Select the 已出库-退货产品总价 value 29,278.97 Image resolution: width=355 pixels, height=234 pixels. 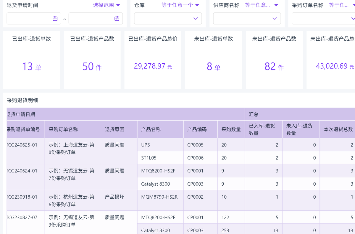tap(150, 66)
